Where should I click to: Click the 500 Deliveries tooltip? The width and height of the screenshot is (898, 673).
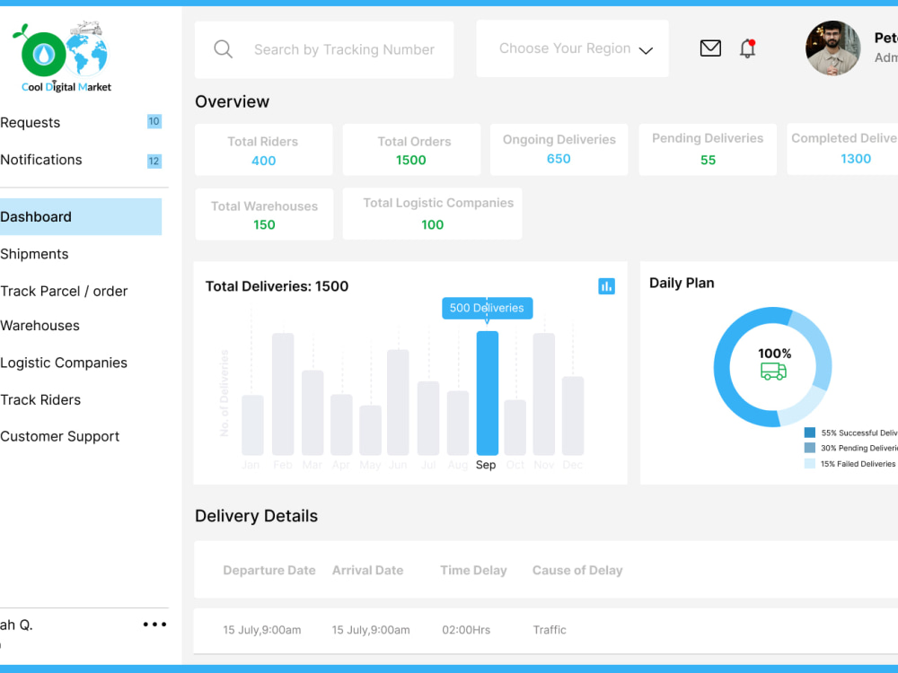tap(488, 308)
